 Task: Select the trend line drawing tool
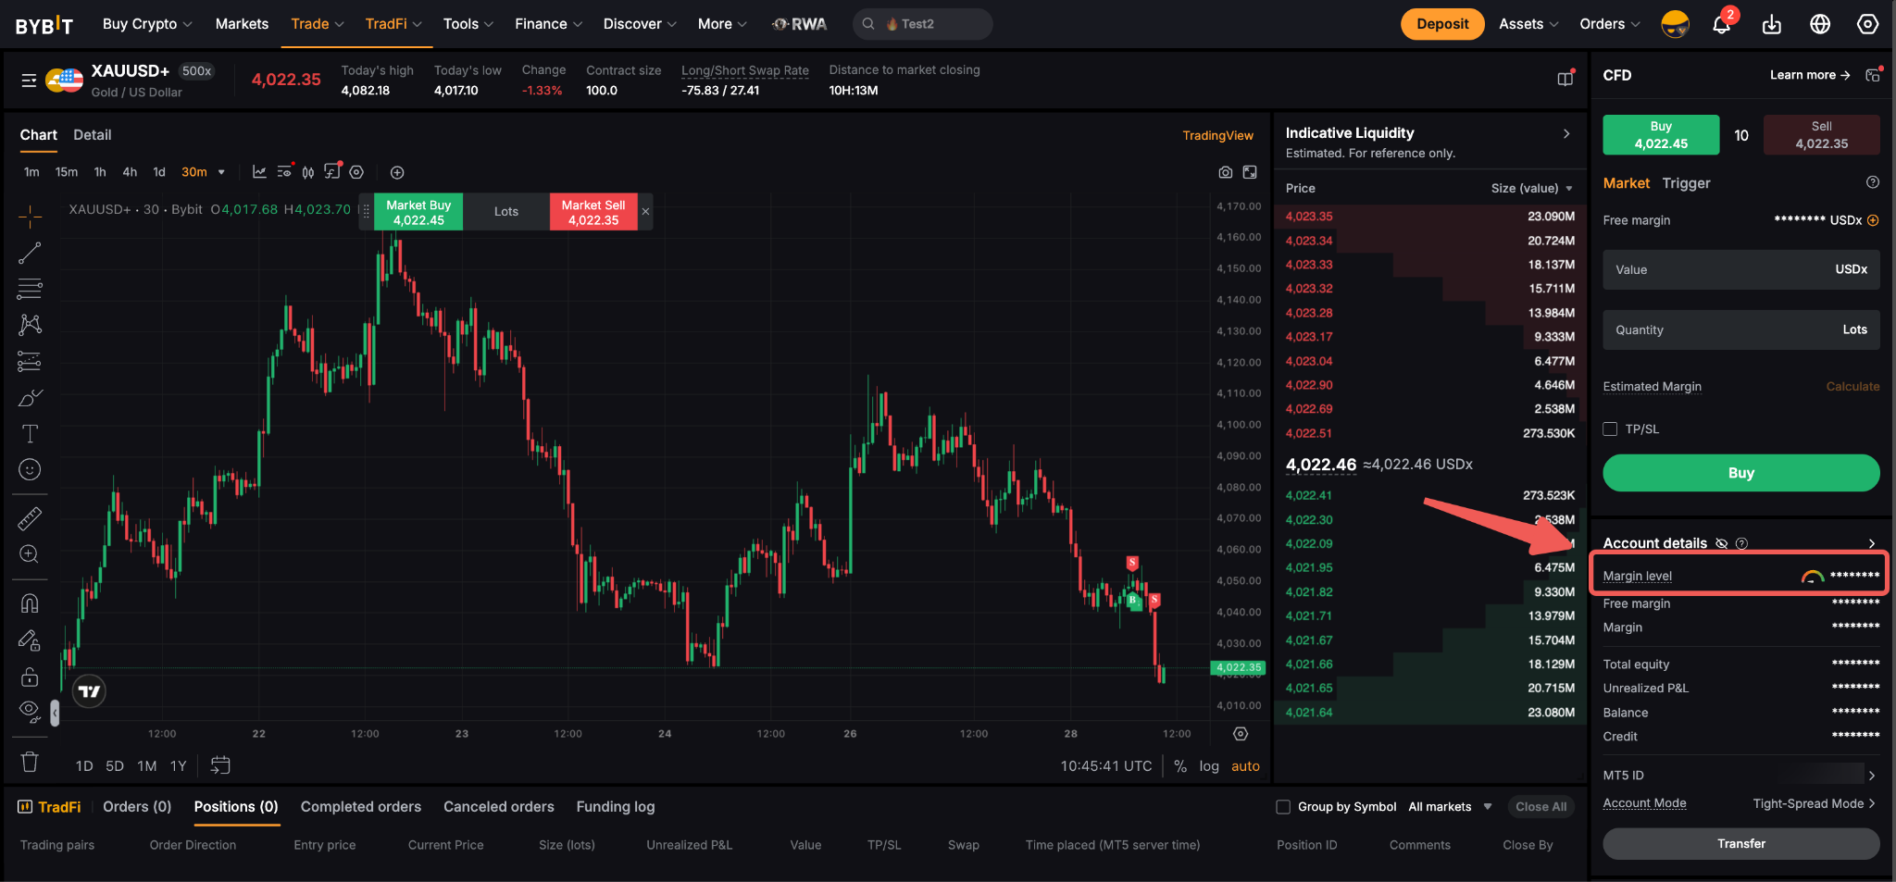30,253
